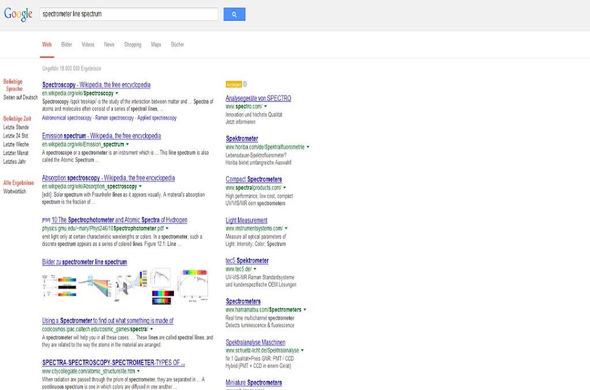
Task: Open Applied spectroscopy sublink
Action: pyautogui.click(x=157, y=118)
